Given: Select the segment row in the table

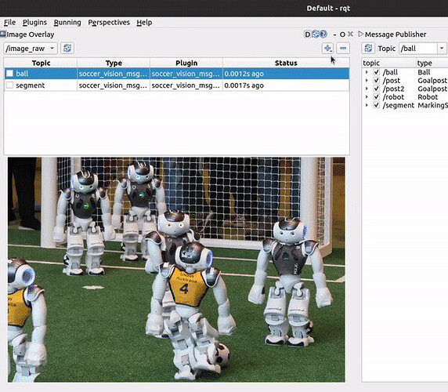Looking at the screenshot, I should (x=176, y=85).
